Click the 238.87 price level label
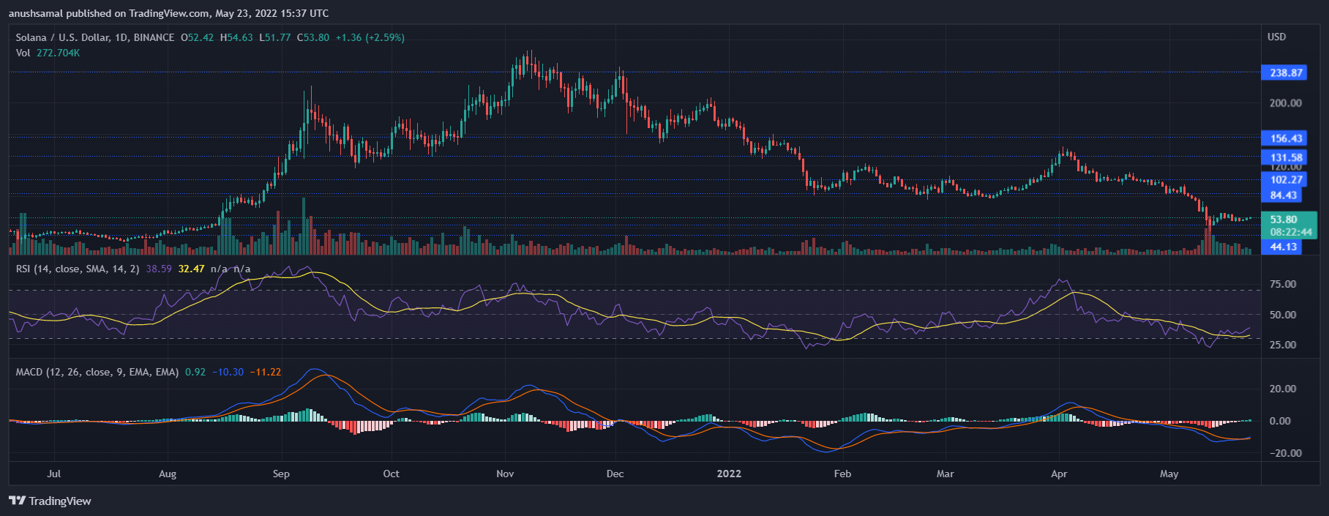The width and height of the screenshot is (1329, 516). (x=1286, y=72)
